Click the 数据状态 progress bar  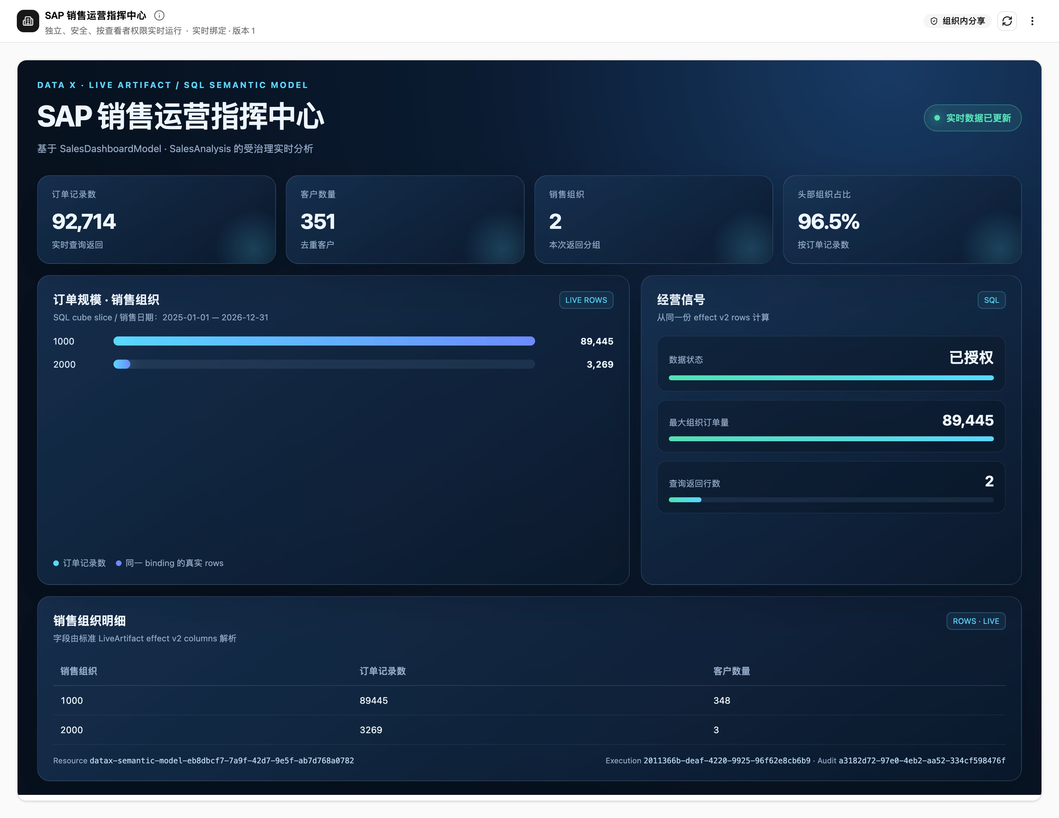(831, 377)
